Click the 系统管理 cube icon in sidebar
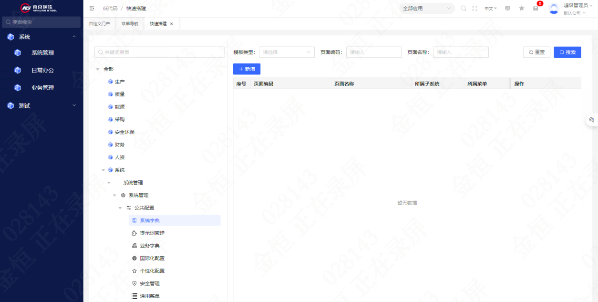This screenshot has width=598, height=302. [18, 53]
